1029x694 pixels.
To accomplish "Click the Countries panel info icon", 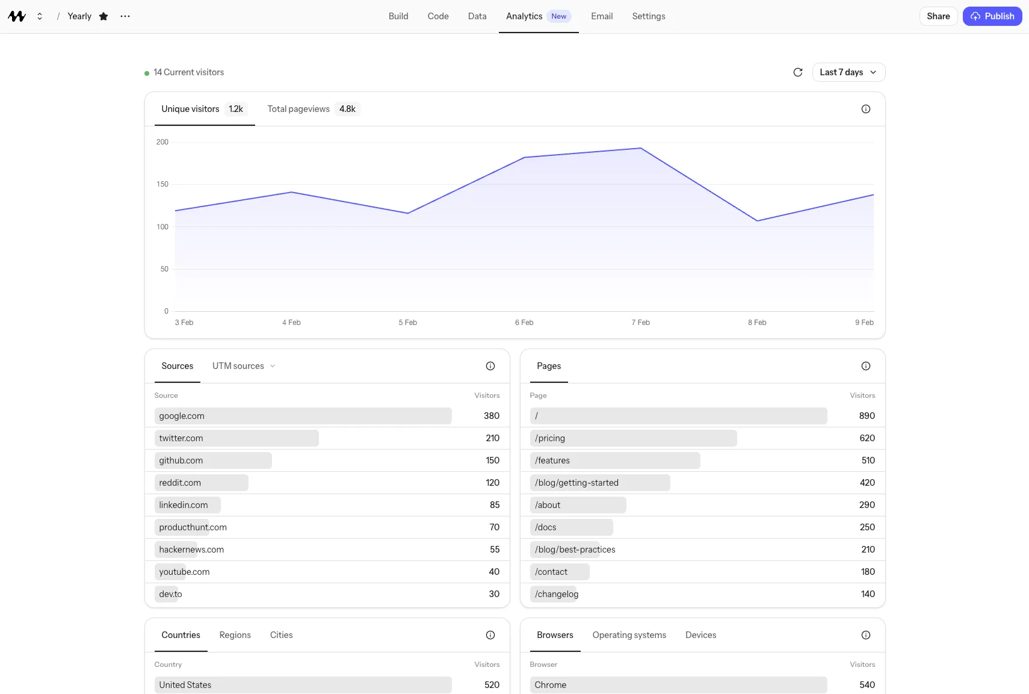I will (490, 635).
